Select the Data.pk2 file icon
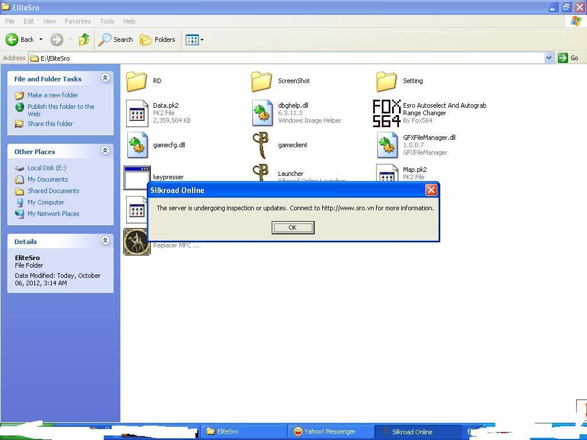Viewport: 587px width, 440px height. 137,113
